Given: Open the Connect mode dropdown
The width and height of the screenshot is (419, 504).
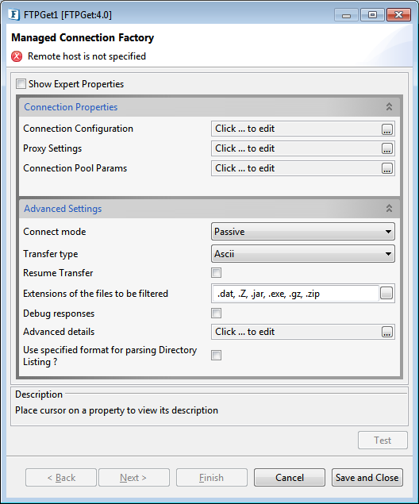Looking at the screenshot, I should pyautogui.click(x=303, y=232).
